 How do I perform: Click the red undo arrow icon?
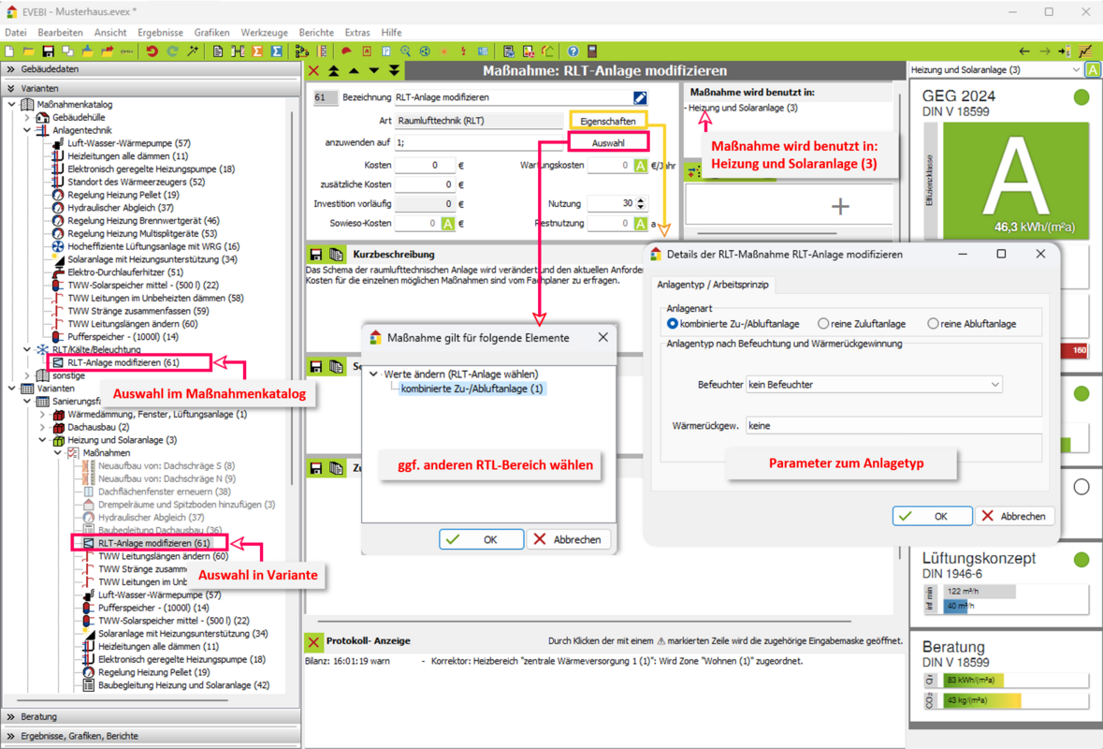(x=152, y=51)
